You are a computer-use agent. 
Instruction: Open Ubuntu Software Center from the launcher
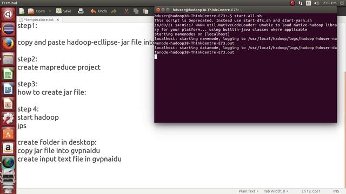click(8, 133)
